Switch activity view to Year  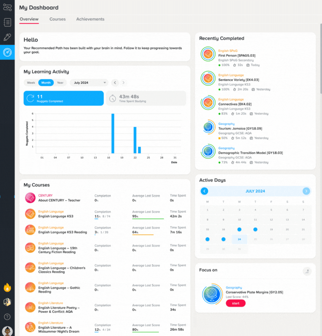(x=60, y=83)
